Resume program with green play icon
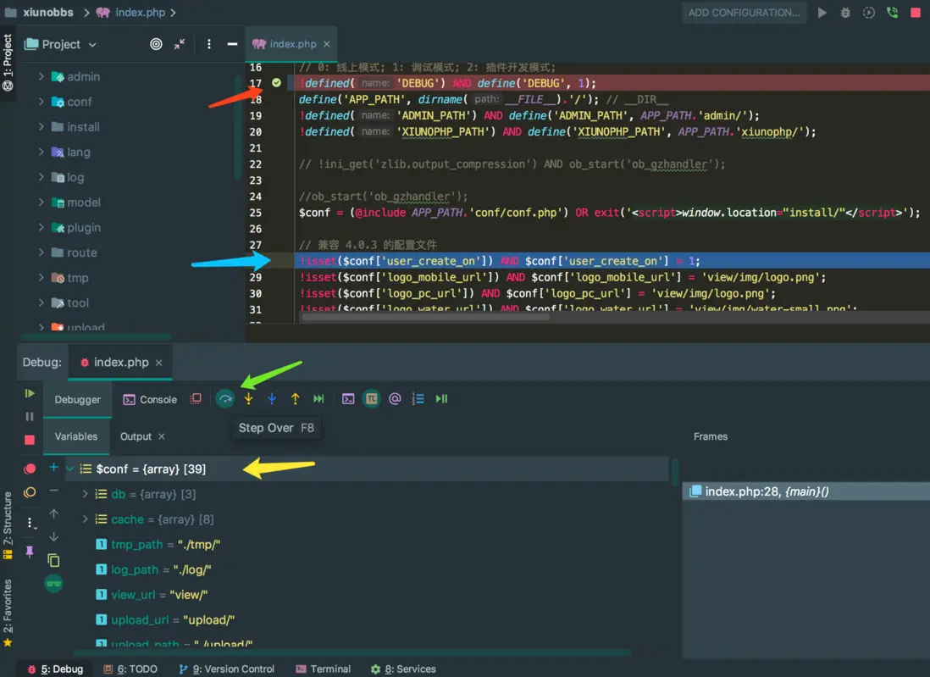930x677 pixels. 30,393
